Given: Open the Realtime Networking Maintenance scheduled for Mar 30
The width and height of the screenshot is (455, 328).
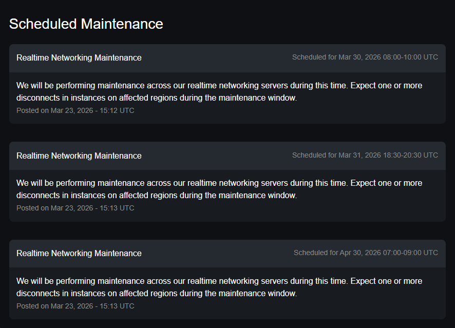Looking at the screenshot, I should pyautogui.click(x=79, y=58).
